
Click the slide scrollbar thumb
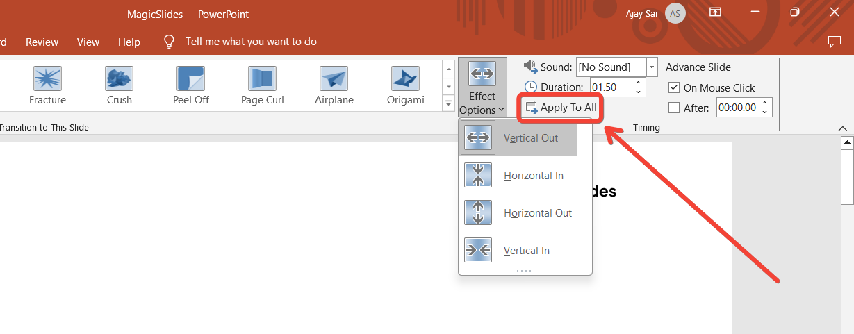point(847,177)
